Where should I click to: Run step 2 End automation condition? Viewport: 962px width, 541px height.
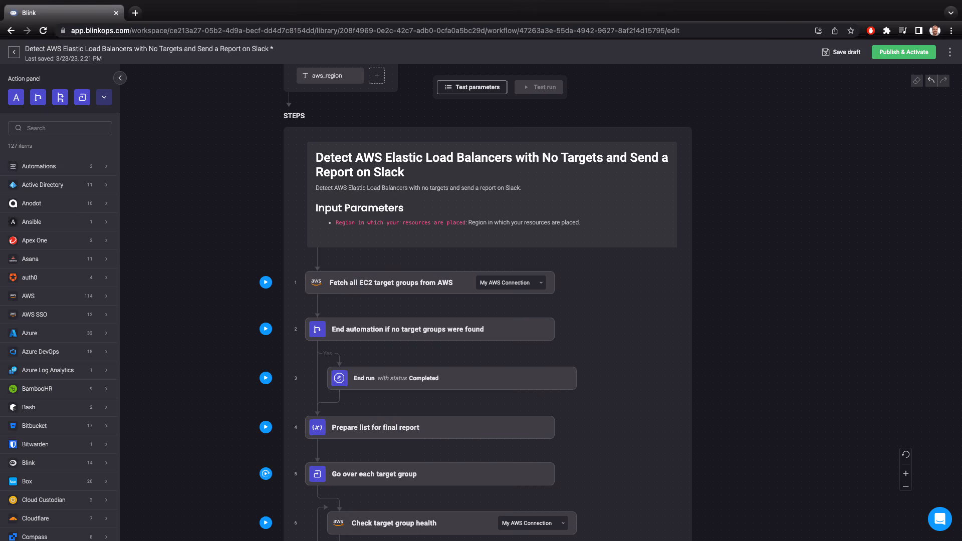[x=266, y=329]
